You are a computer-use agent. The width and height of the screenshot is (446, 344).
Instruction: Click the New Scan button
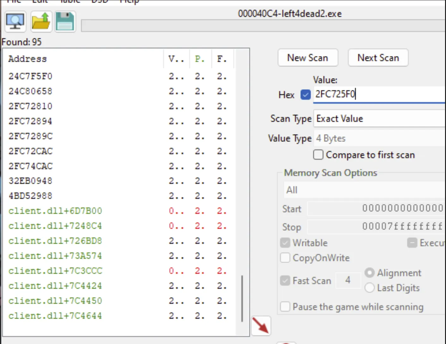308,58
